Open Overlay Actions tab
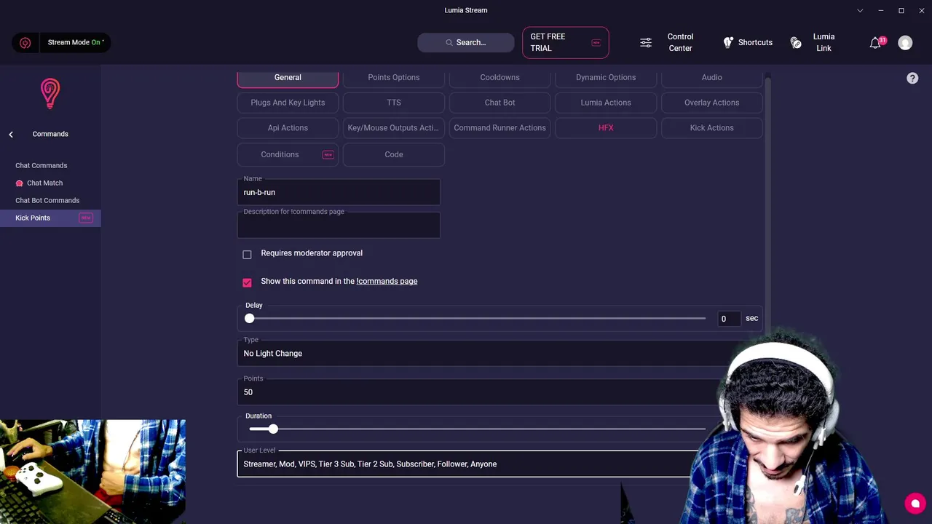This screenshot has height=524, width=932. 711,103
